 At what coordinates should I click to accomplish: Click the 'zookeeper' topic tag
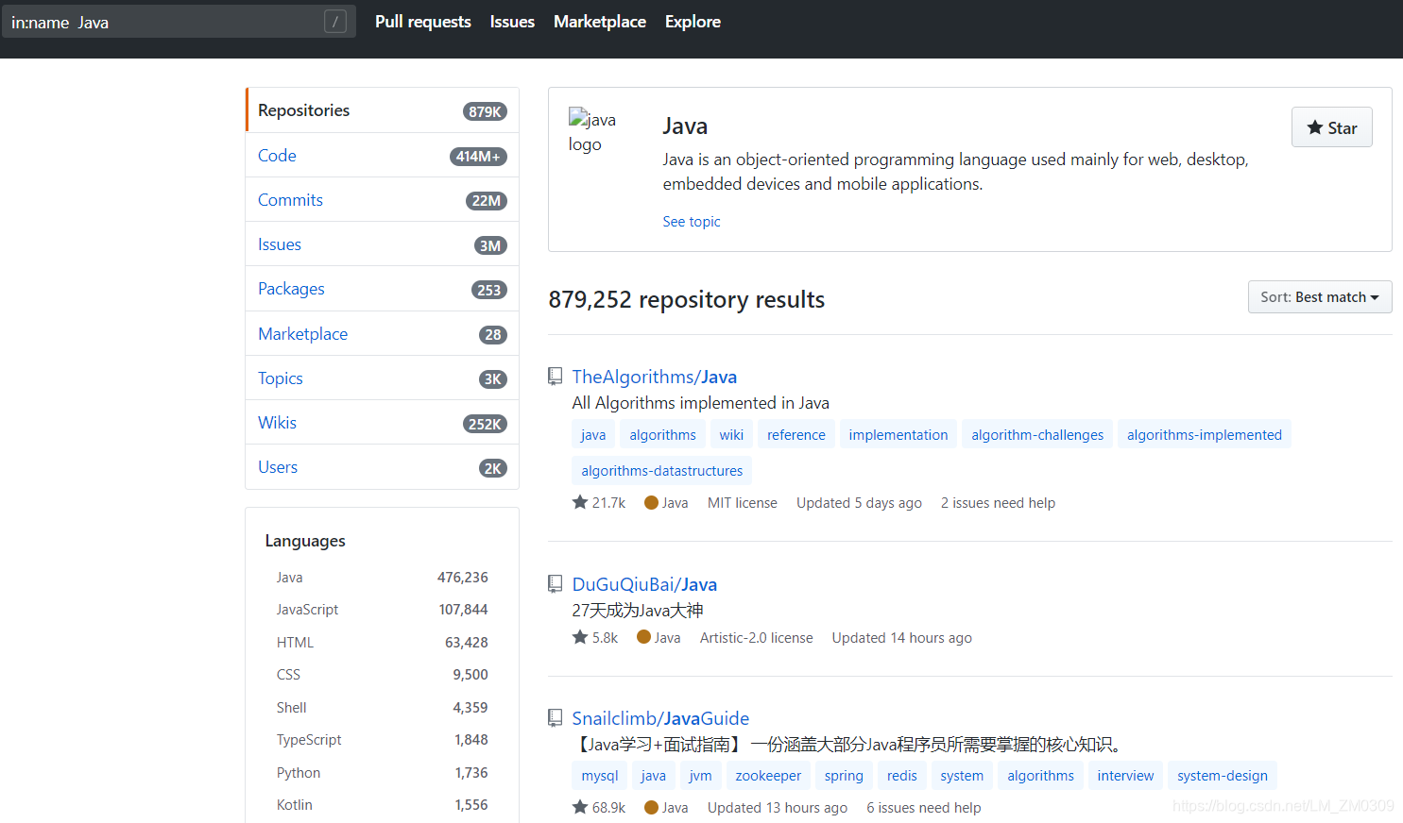tap(768, 775)
